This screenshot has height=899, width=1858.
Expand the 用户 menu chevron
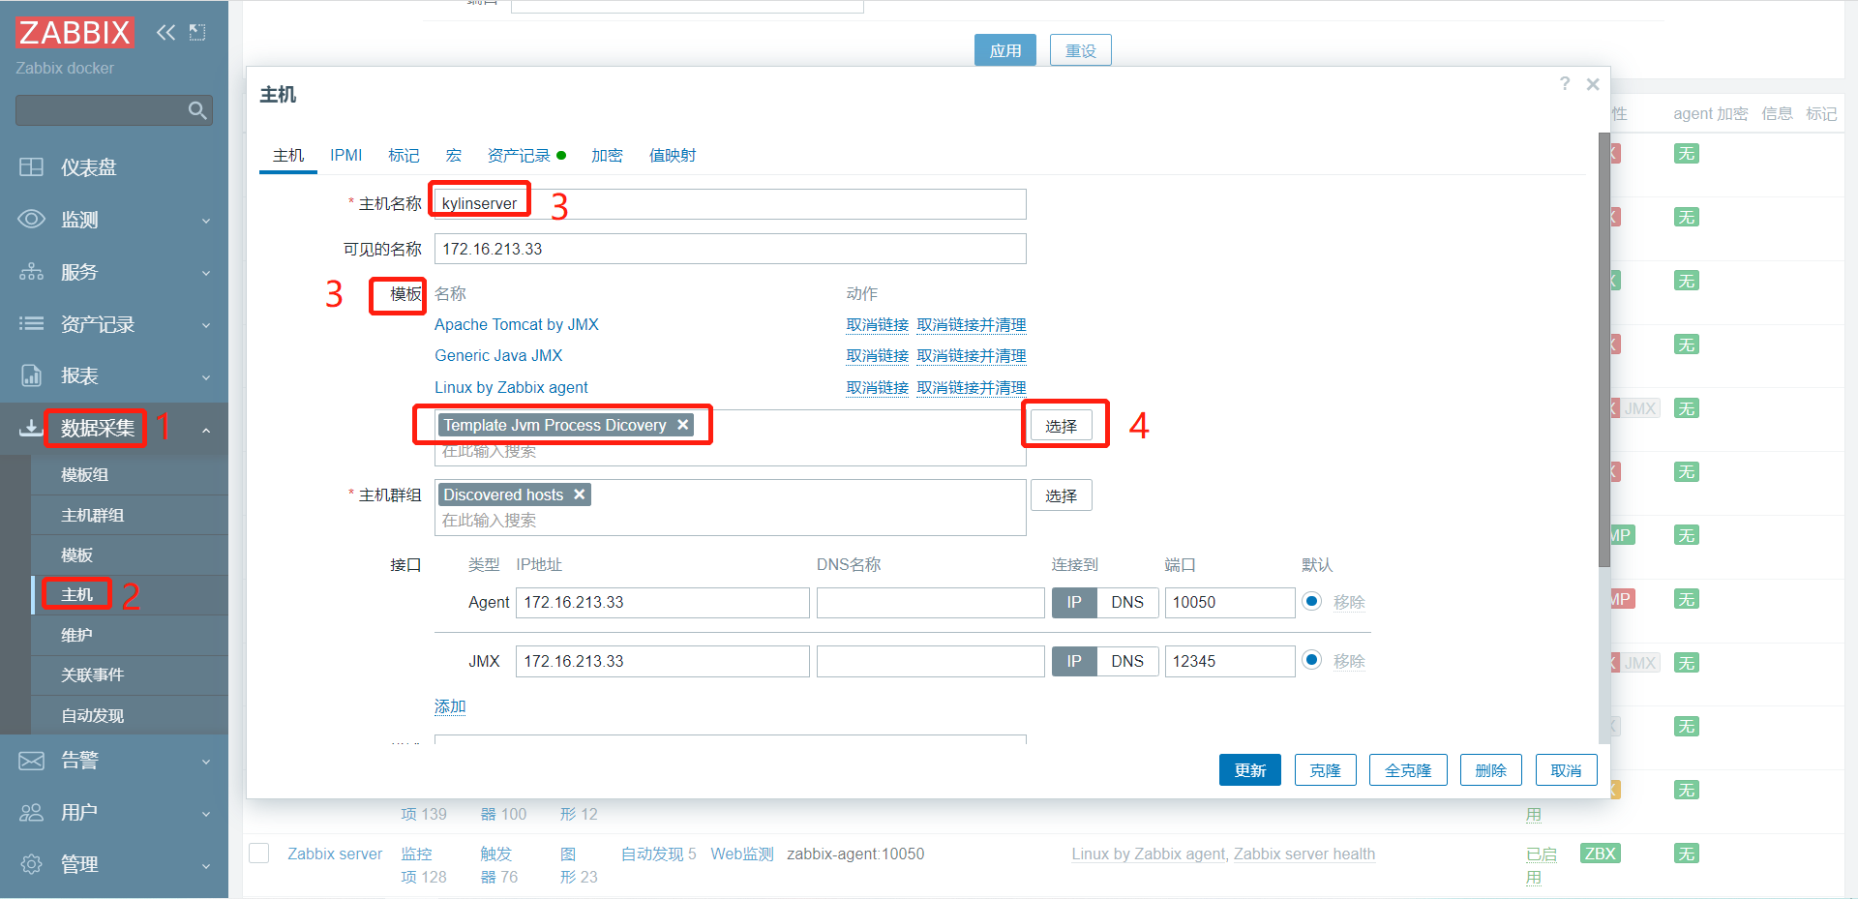click(x=206, y=814)
